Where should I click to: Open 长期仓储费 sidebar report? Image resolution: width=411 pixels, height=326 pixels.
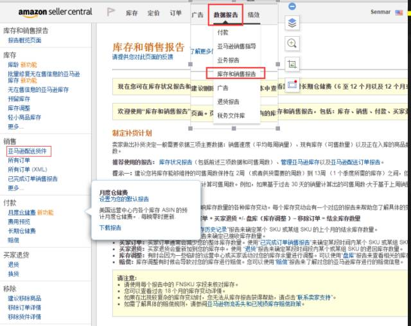click(22, 231)
